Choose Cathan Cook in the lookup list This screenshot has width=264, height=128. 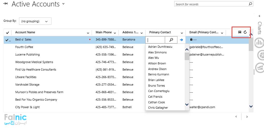coord(157,102)
